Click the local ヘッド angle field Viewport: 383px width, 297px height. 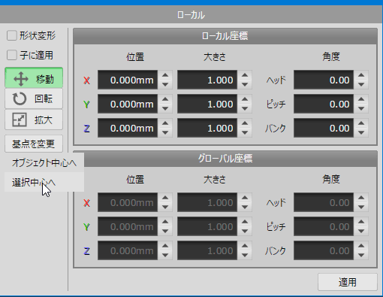click(324, 80)
